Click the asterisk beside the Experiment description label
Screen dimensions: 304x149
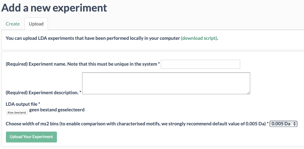[x=80, y=92]
